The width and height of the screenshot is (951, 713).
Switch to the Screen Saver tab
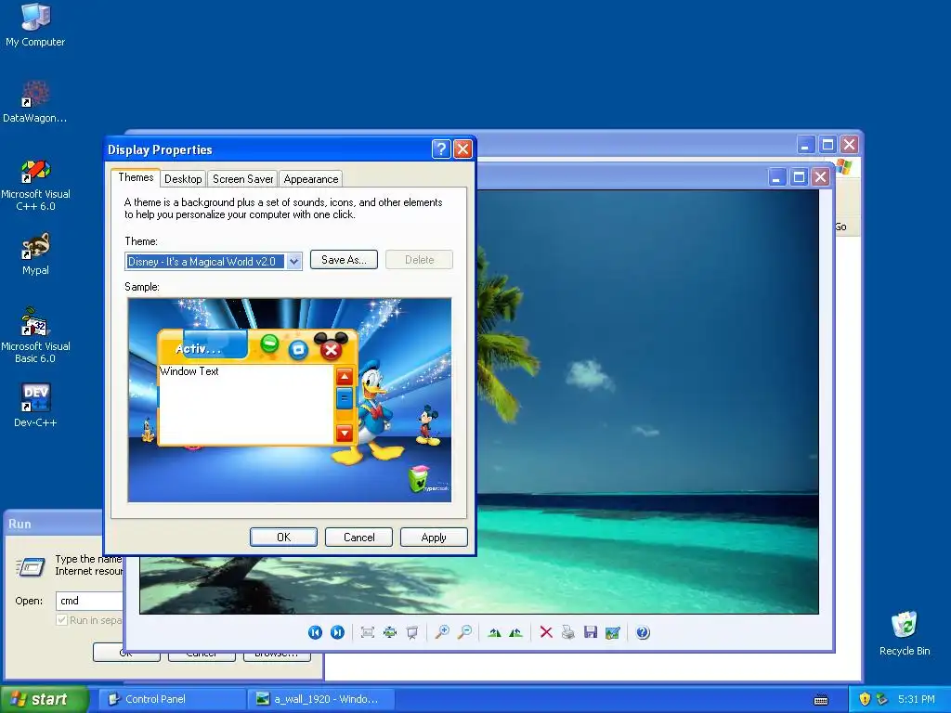tap(242, 179)
